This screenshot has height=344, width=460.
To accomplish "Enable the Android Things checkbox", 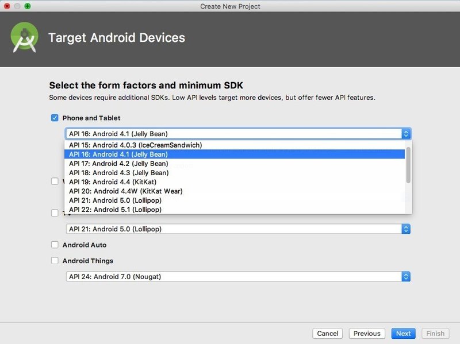I will (x=55, y=261).
